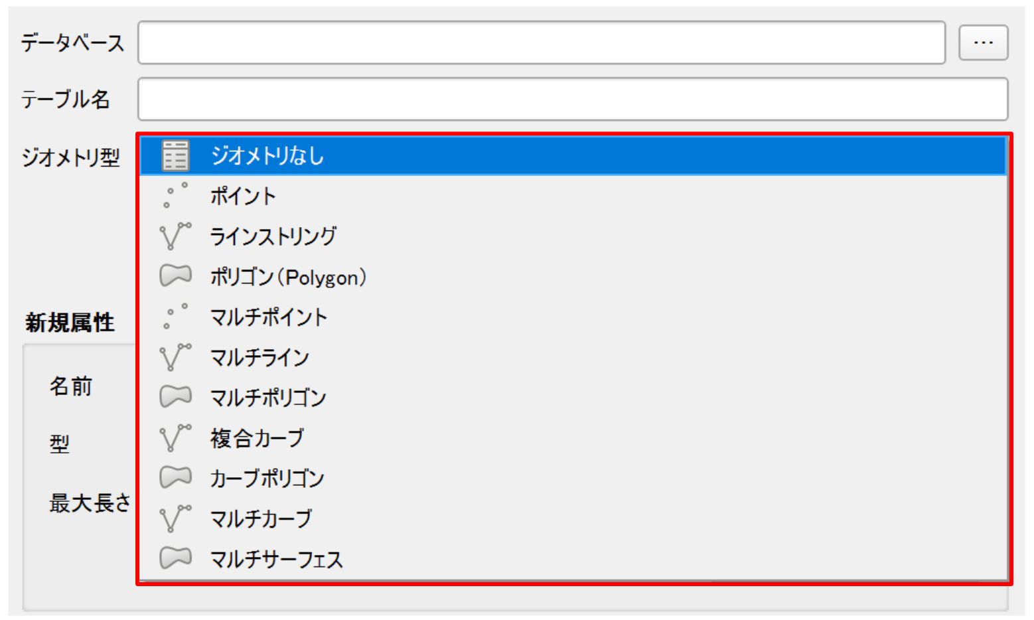The height and width of the screenshot is (620, 1034).
Task: Select 複合カーブ in the list
Action: 573,438
